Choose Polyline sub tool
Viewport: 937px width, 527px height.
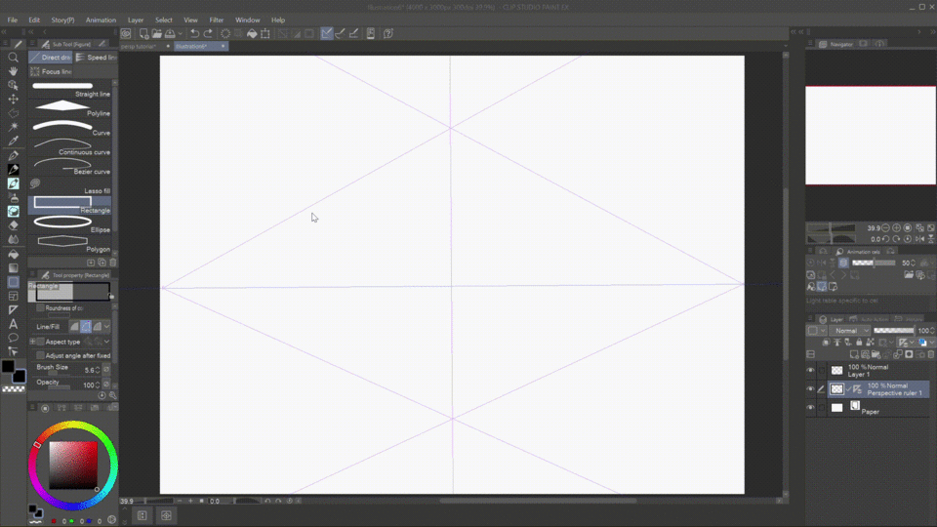click(70, 108)
